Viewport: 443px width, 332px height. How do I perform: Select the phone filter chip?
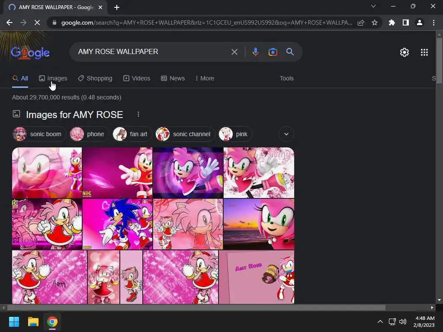[x=89, y=134]
